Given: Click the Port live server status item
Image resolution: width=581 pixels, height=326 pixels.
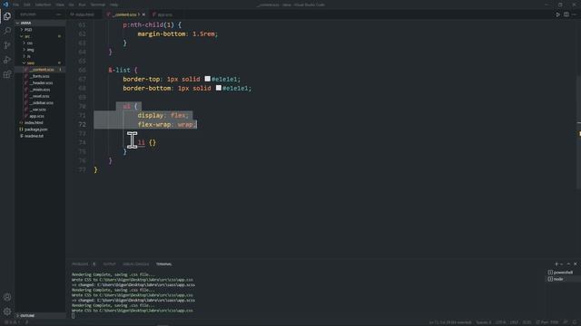Looking at the screenshot, I should (547, 322).
